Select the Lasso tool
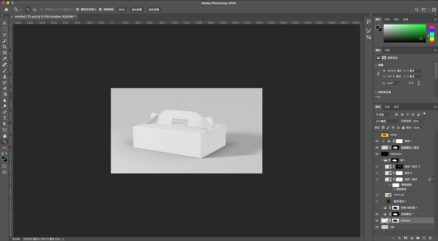 click(x=4, y=35)
